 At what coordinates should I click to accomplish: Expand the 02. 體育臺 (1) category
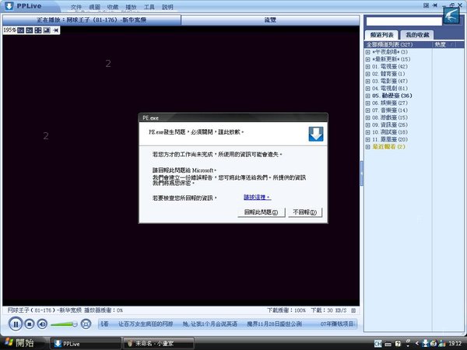(368, 74)
